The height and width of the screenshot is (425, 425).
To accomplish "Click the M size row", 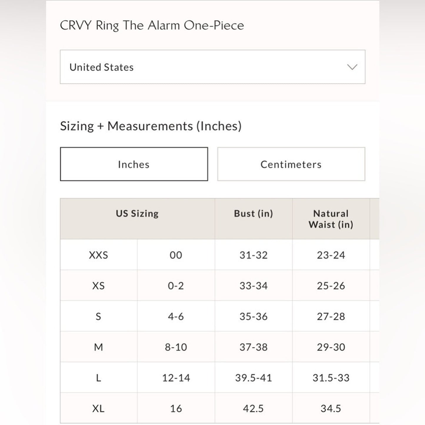I will click(x=99, y=347).
